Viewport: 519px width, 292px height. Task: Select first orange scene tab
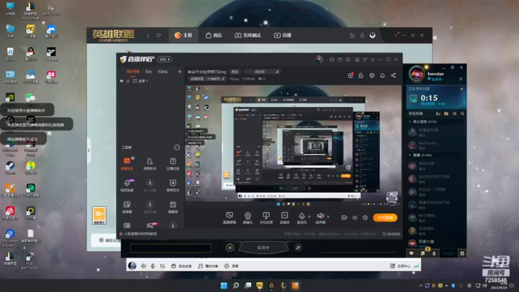(x=133, y=71)
